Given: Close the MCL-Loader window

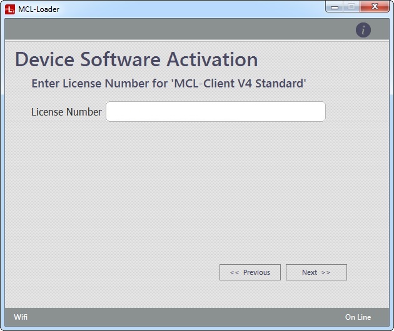Looking at the screenshot, I should click(375, 7).
